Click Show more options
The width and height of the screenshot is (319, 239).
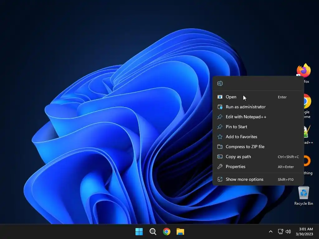coord(258,180)
